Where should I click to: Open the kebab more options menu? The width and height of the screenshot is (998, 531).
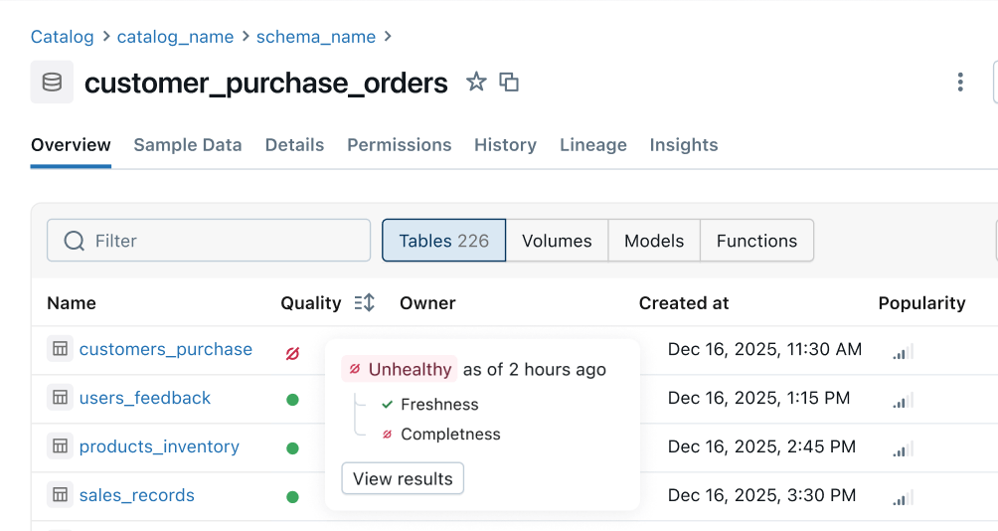point(959,82)
